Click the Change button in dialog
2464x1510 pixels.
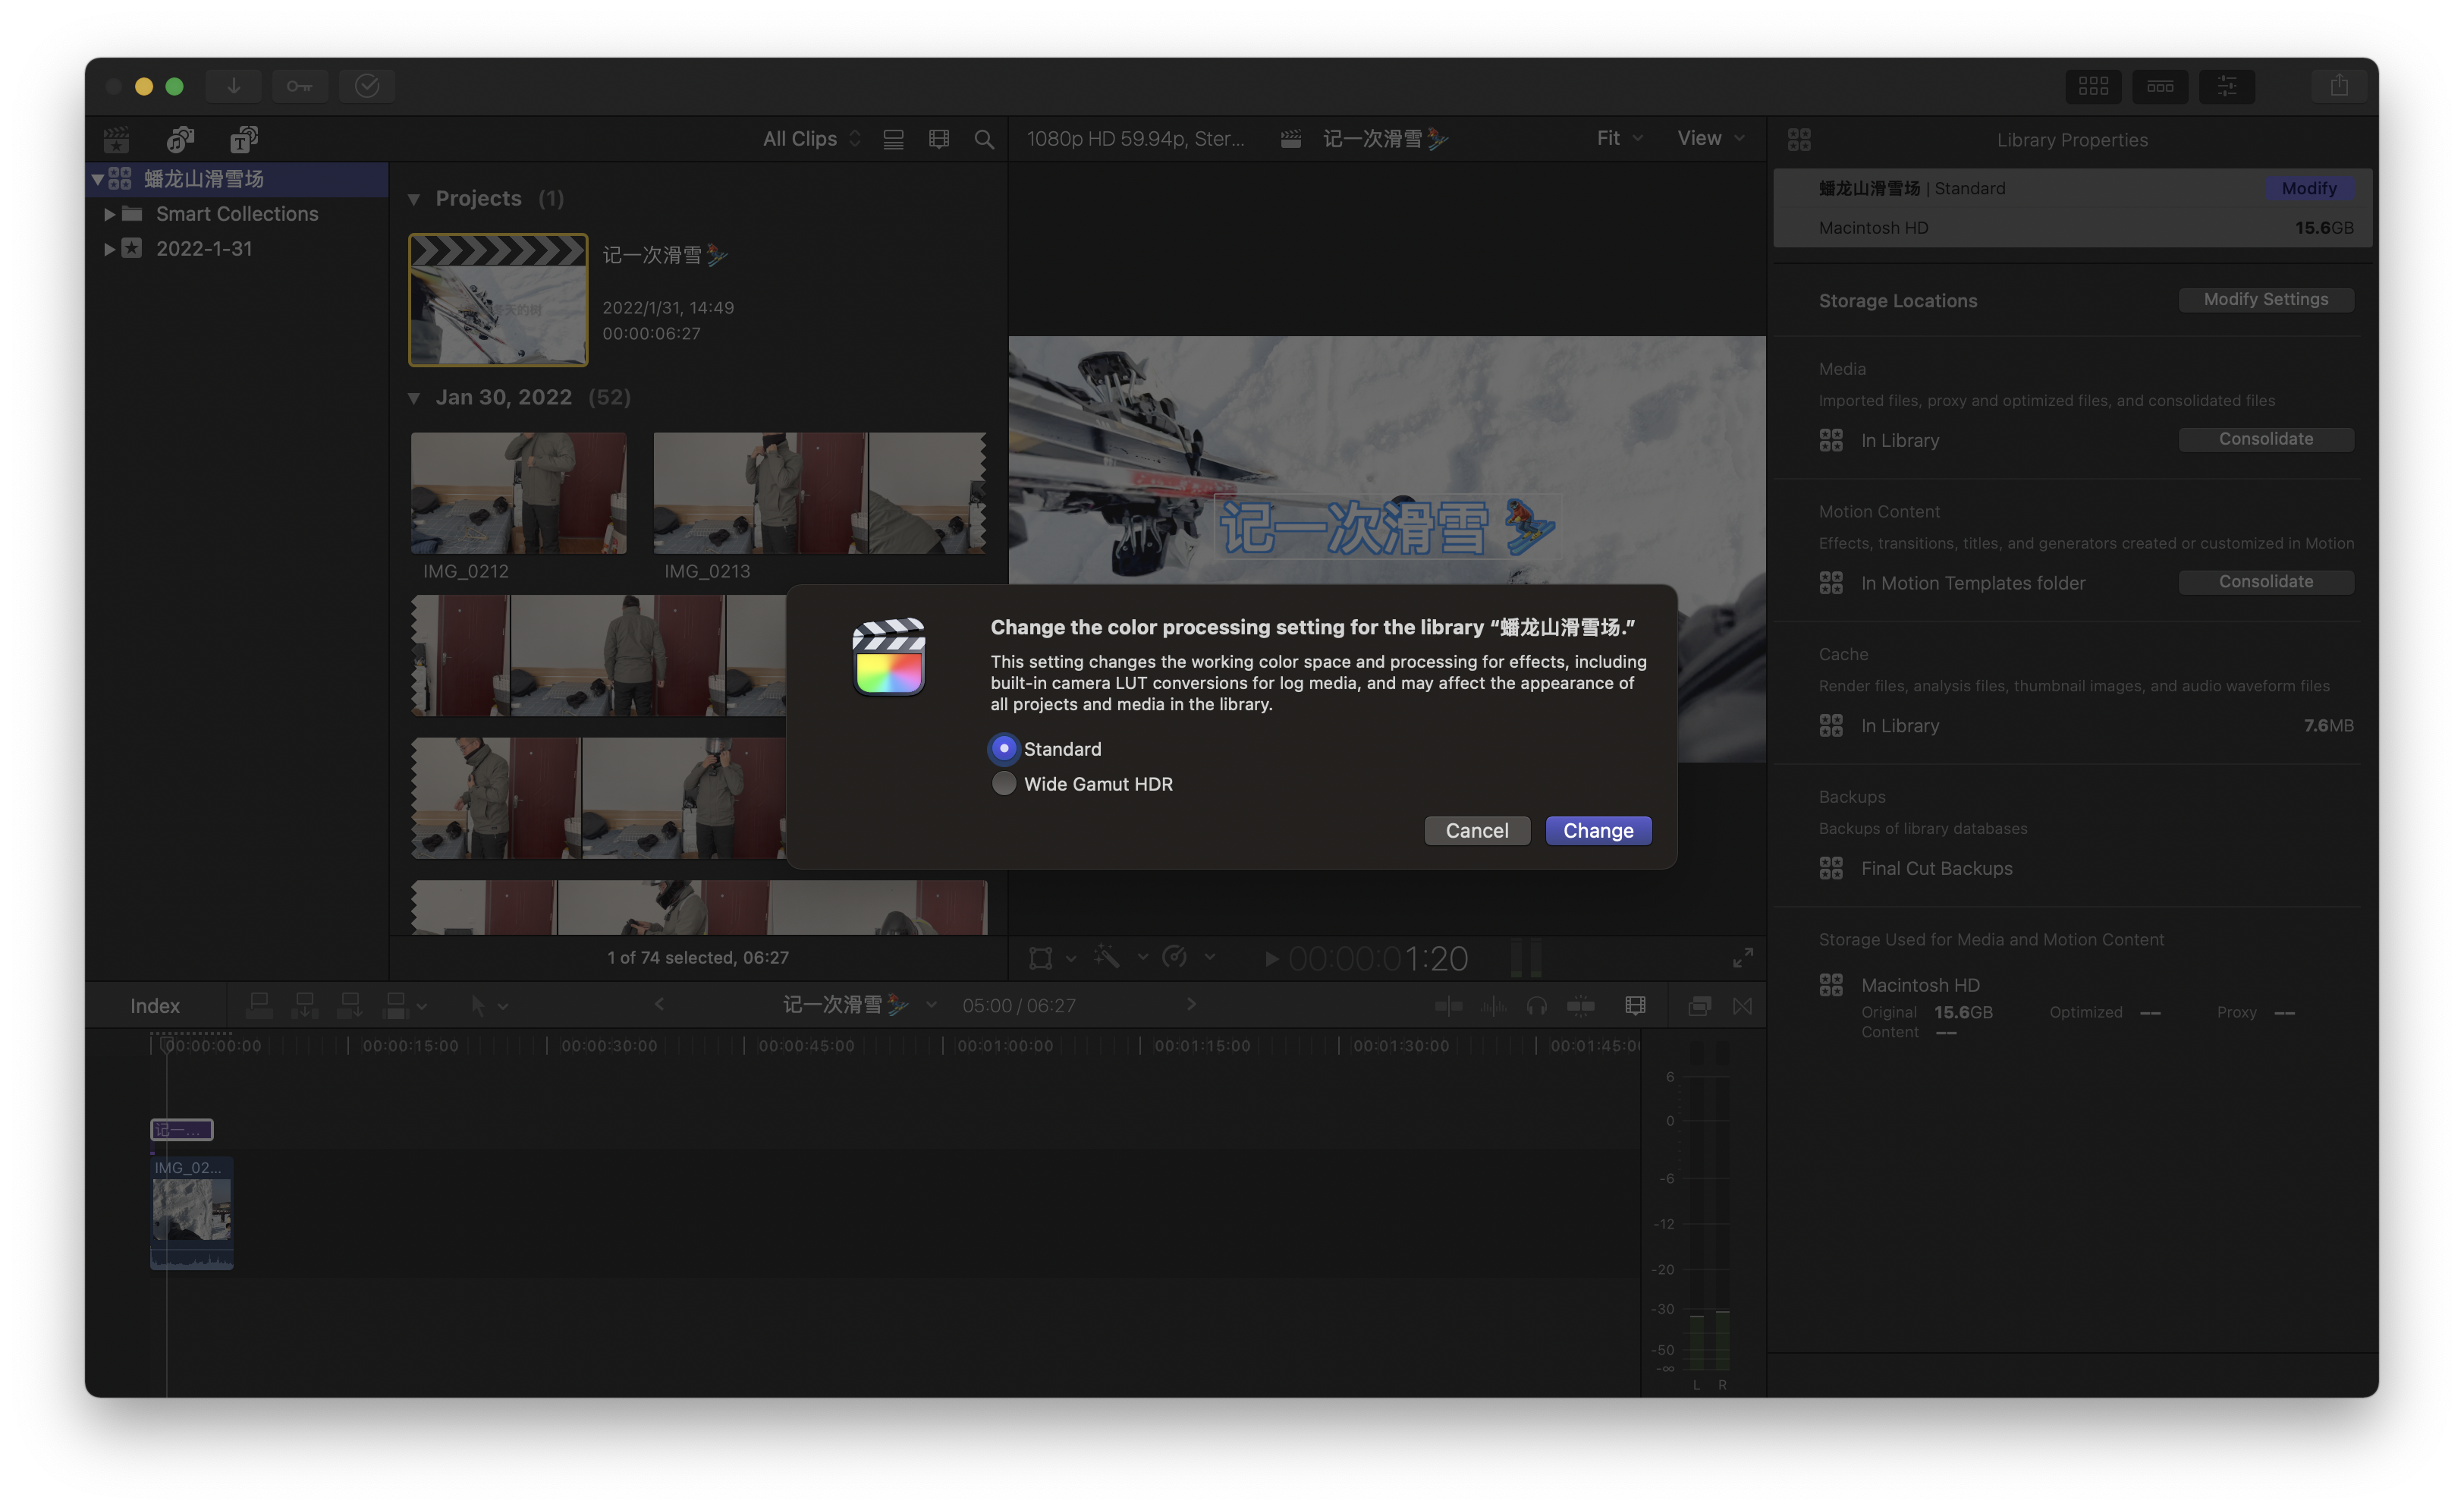click(x=1597, y=831)
